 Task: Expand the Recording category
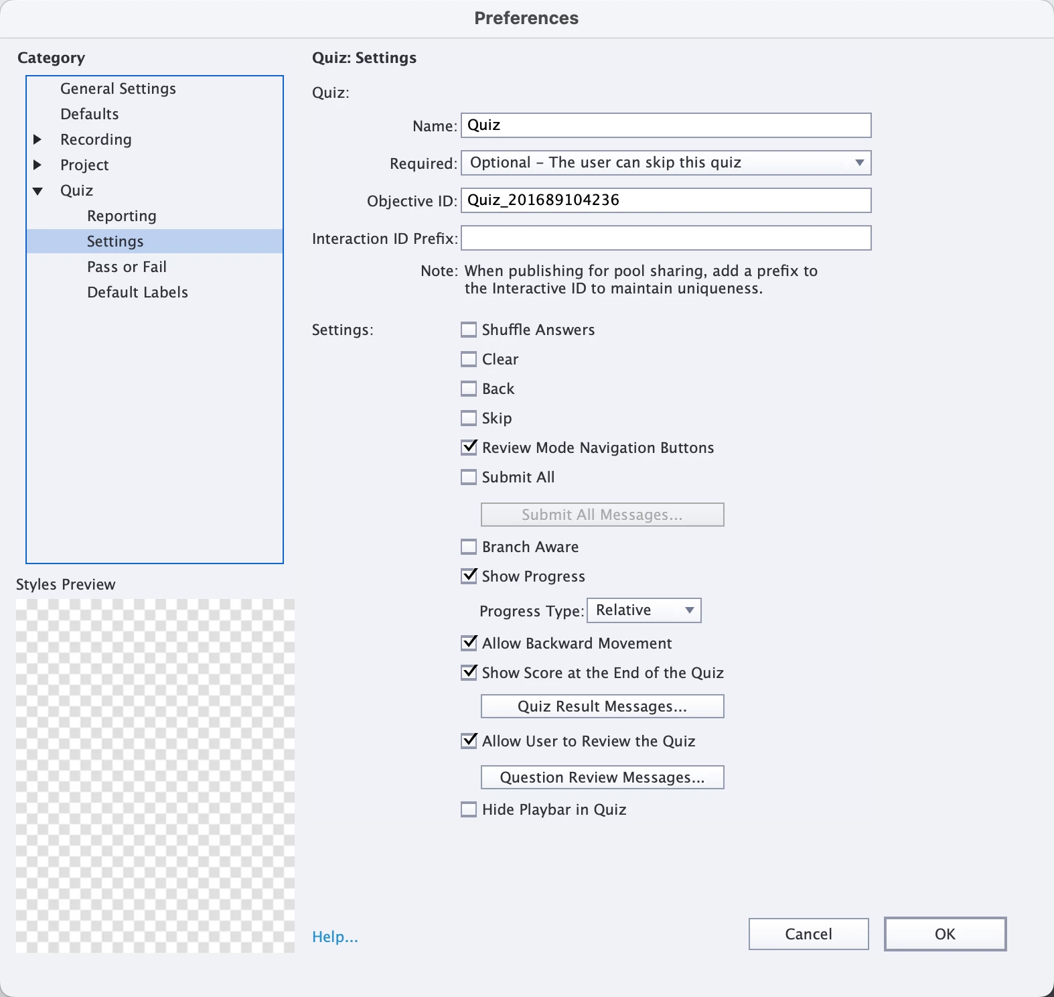coord(37,139)
